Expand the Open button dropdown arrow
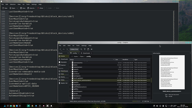This screenshot has width=192, height=108. [17, 8]
